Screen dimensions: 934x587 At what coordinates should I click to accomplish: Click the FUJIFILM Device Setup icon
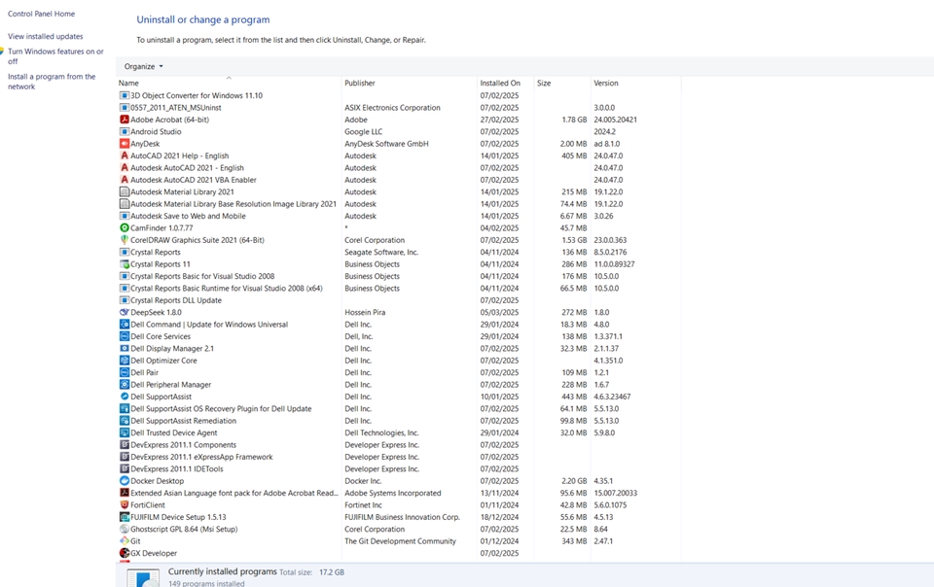pos(125,517)
